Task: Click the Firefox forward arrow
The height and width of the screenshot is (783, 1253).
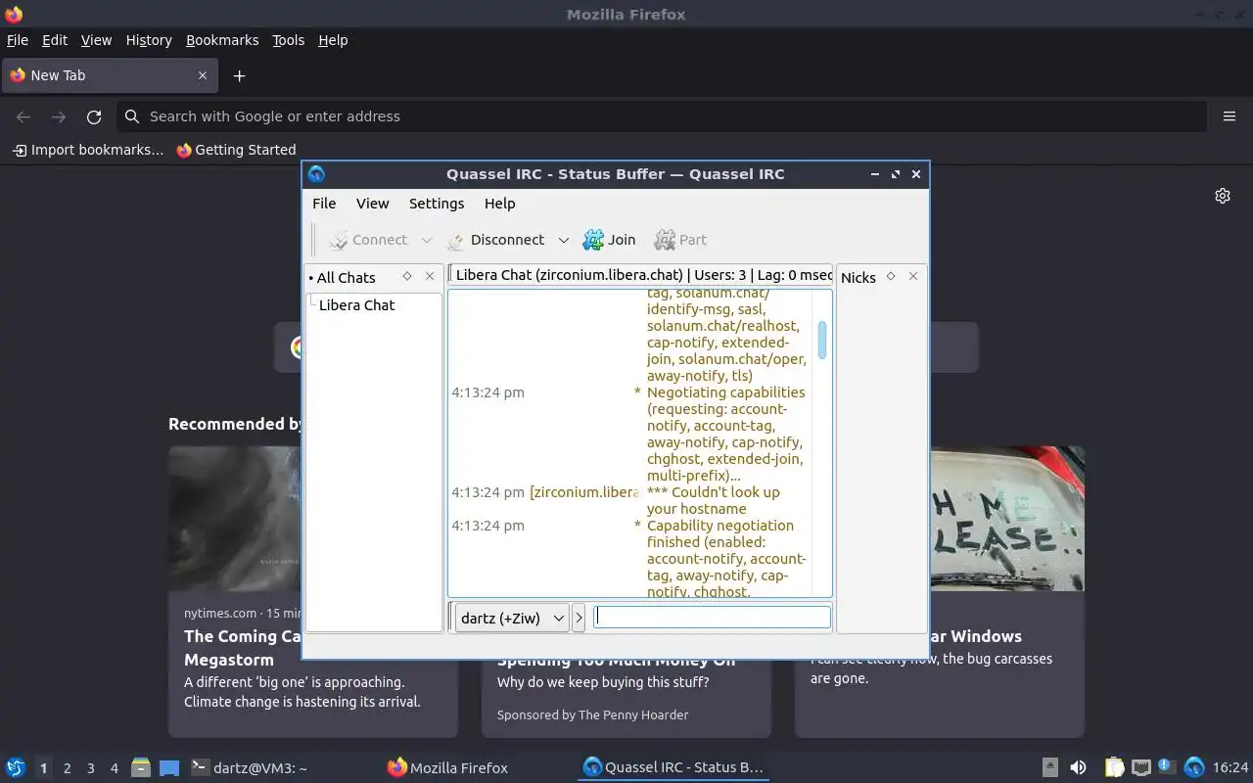Action: tap(59, 116)
